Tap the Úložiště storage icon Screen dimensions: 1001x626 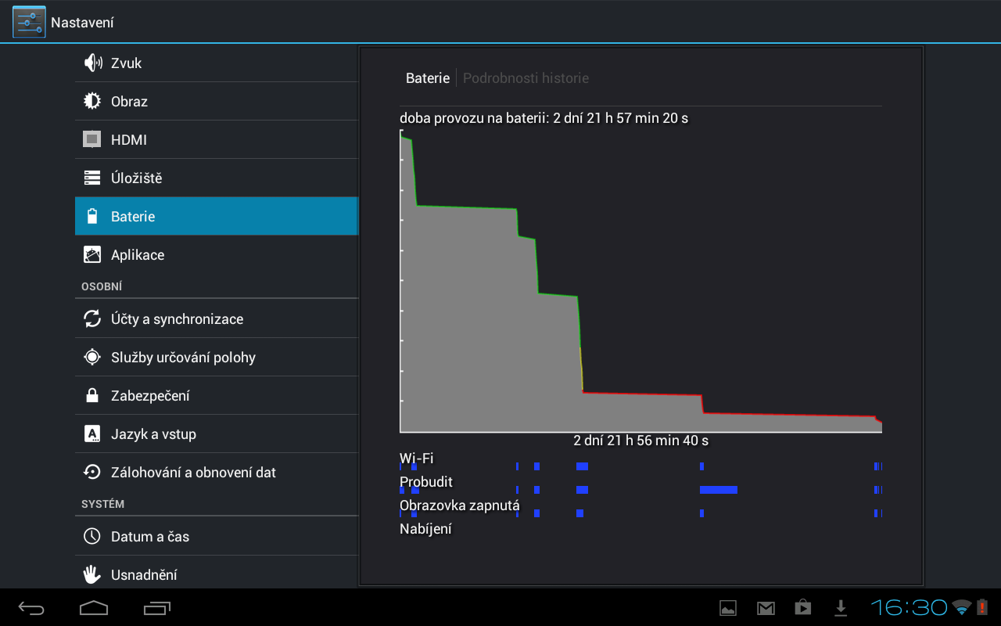point(92,178)
